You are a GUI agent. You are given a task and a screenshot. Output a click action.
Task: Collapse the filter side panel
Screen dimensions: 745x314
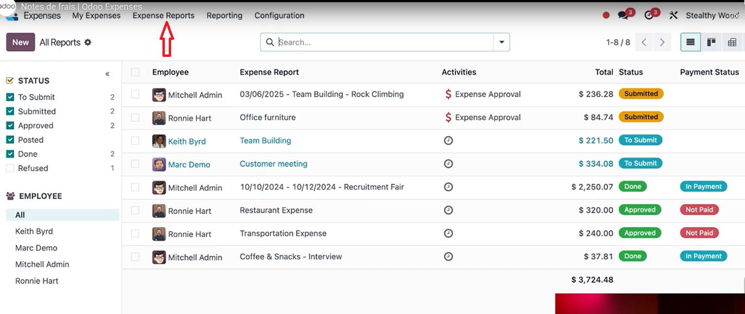(x=107, y=74)
